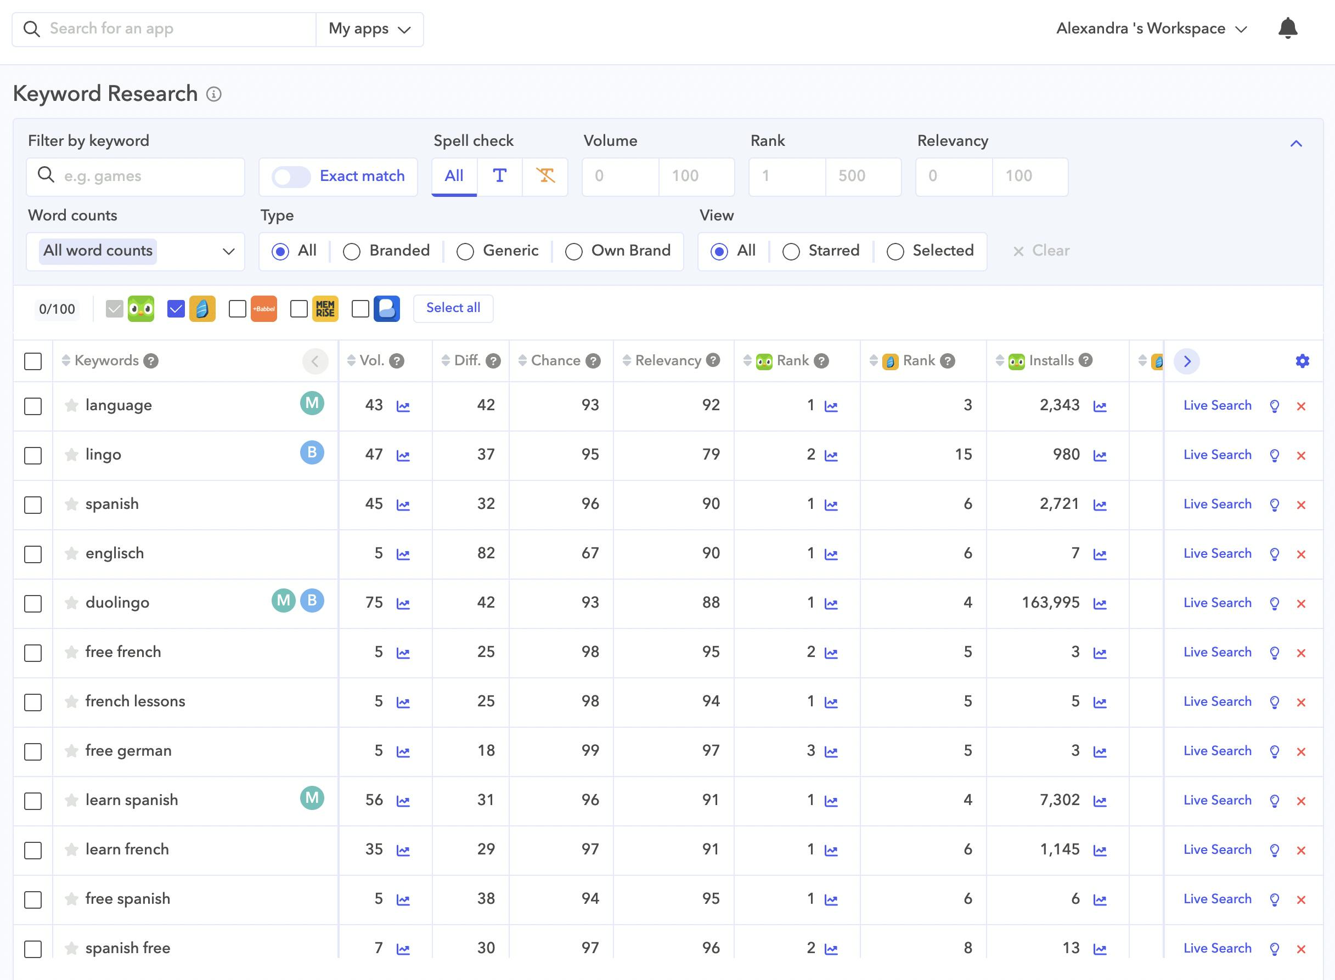The height and width of the screenshot is (980, 1335).
Task: Select misspelled-only spell check filter
Action: pos(545,176)
